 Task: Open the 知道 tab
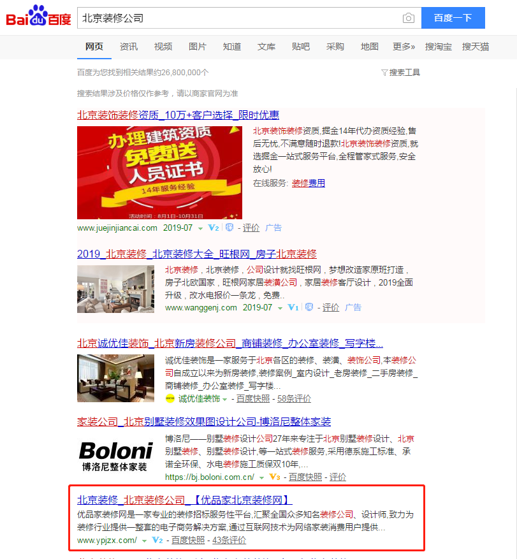pos(232,47)
